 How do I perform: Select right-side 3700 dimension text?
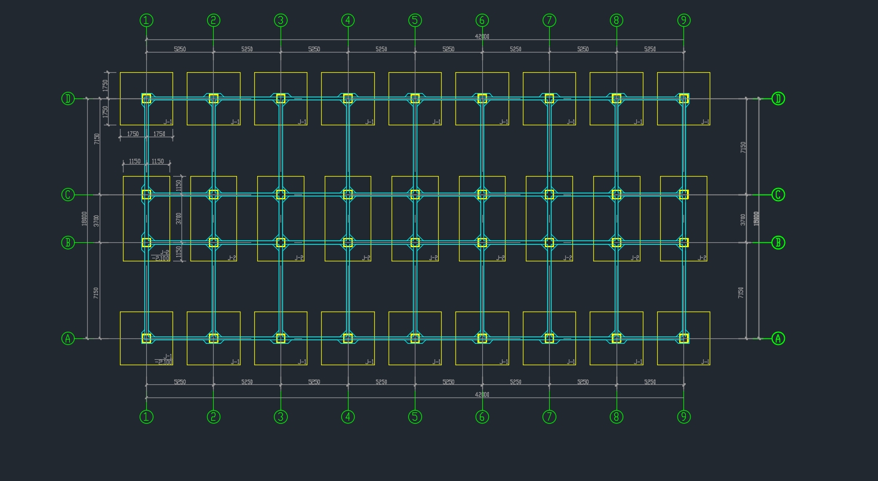tap(743, 219)
